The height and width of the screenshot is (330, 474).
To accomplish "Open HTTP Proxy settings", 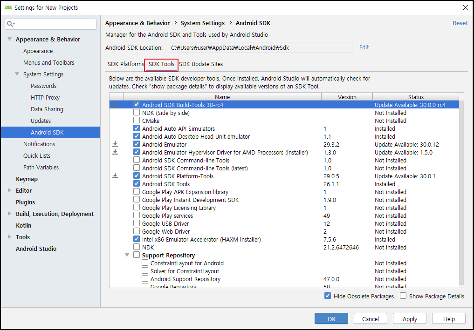I will 45,98.
